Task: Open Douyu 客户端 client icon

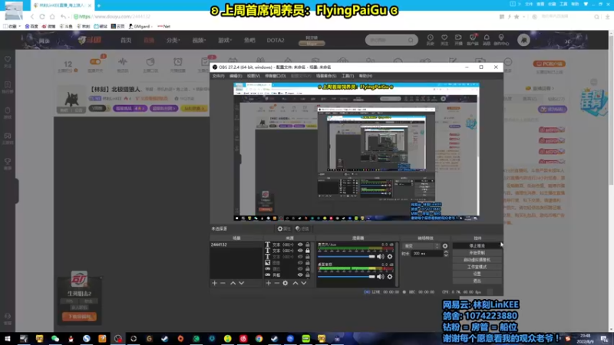Action: [x=473, y=40]
